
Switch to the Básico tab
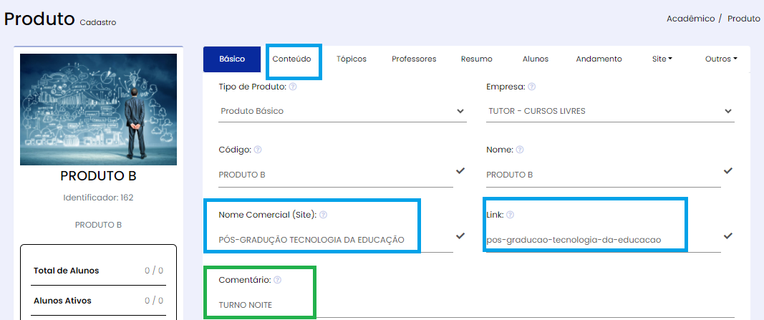pyautogui.click(x=233, y=59)
